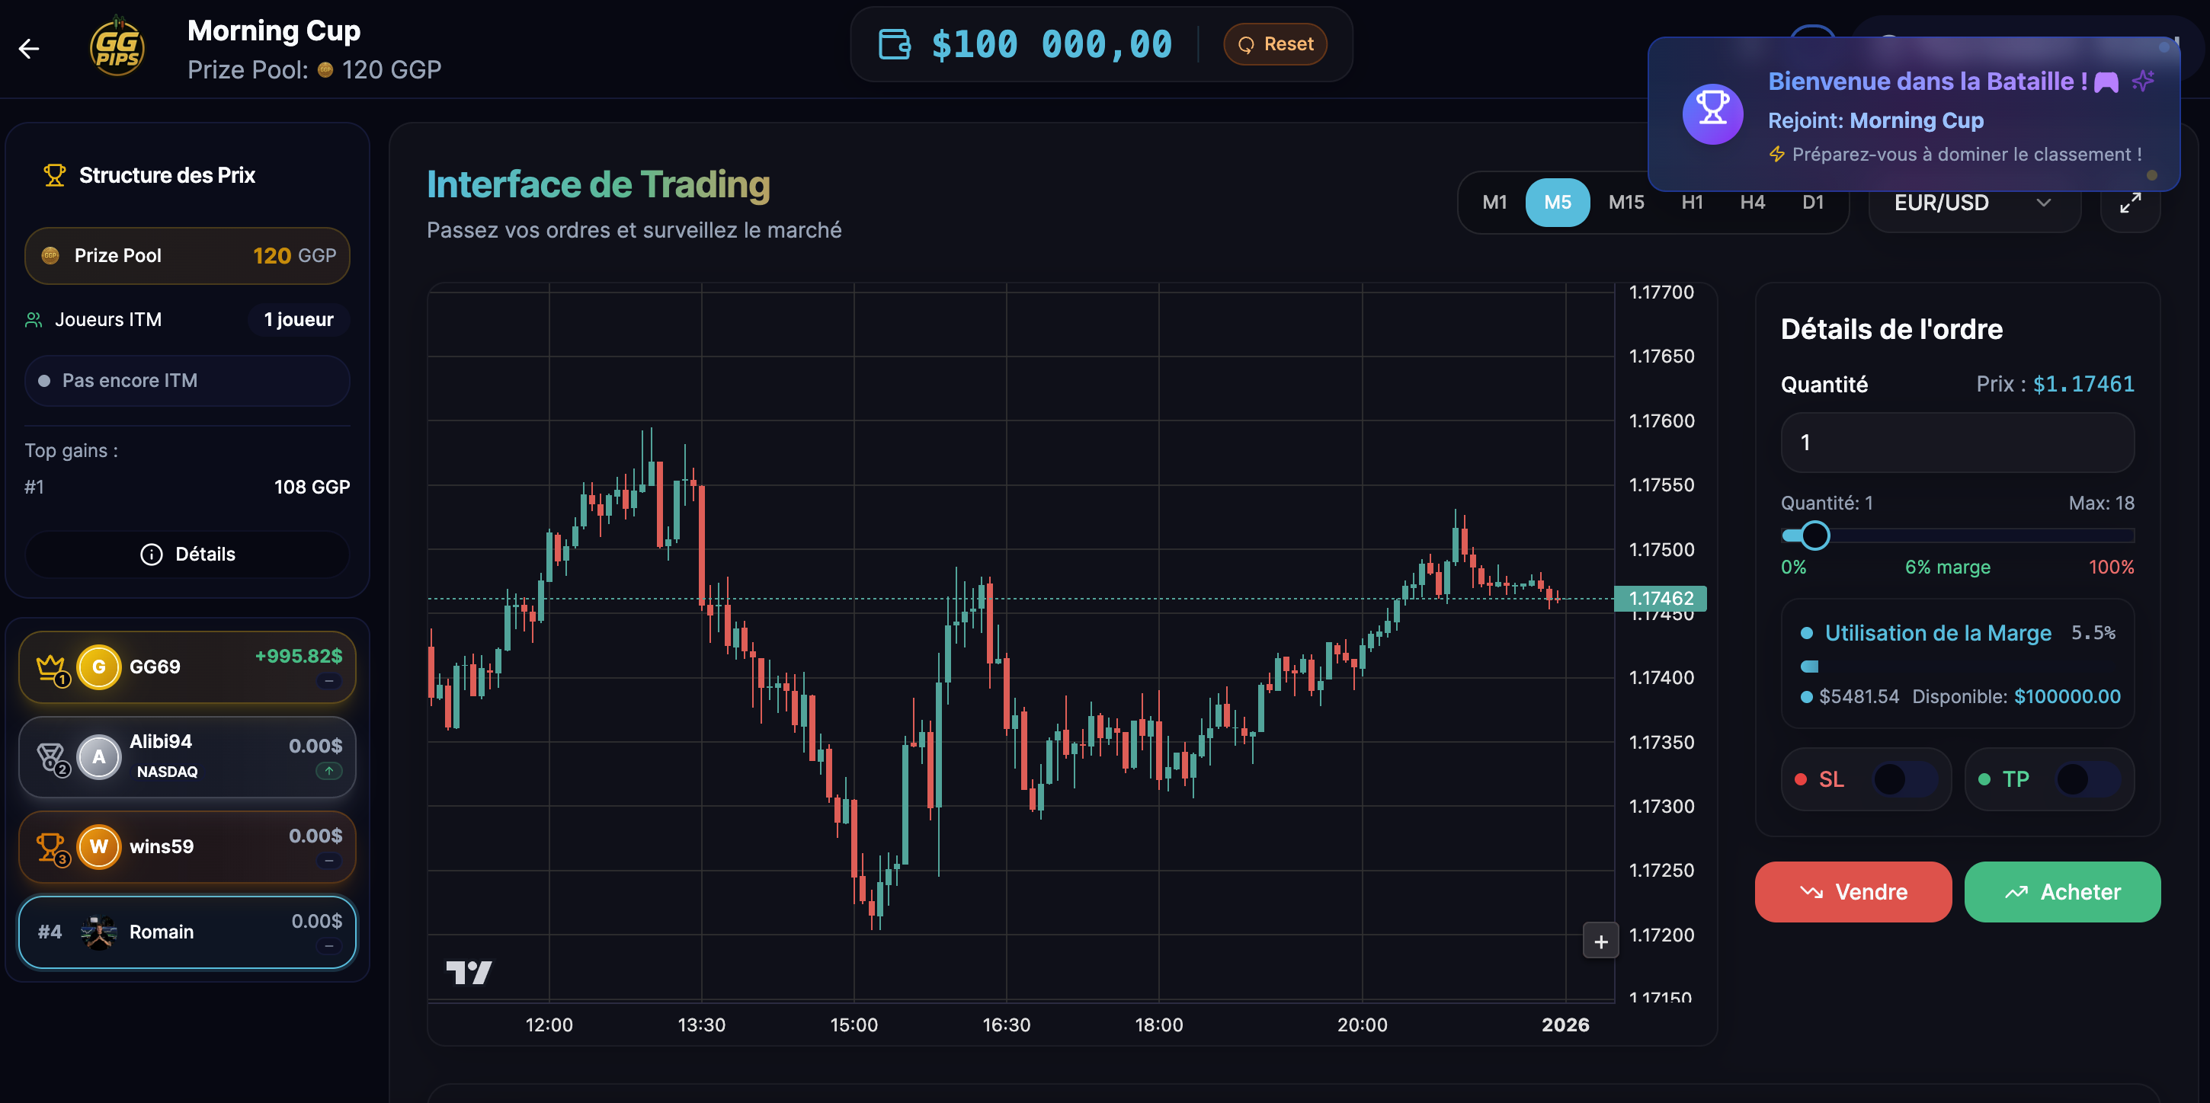
Task: Click the Reset balance button
Action: 1275,45
